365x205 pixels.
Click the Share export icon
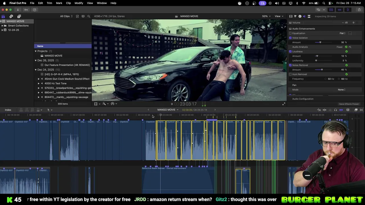click(359, 10)
